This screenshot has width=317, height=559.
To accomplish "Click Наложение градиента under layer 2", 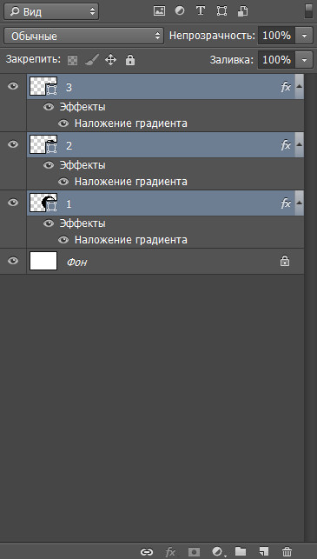I will pyautogui.click(x=131, y=182).
